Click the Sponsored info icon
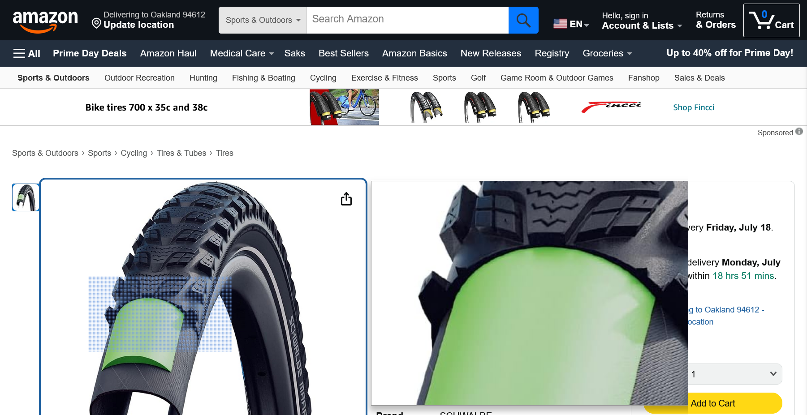The width and height of the screenshot is (807, 415). (x=799, y=132)
